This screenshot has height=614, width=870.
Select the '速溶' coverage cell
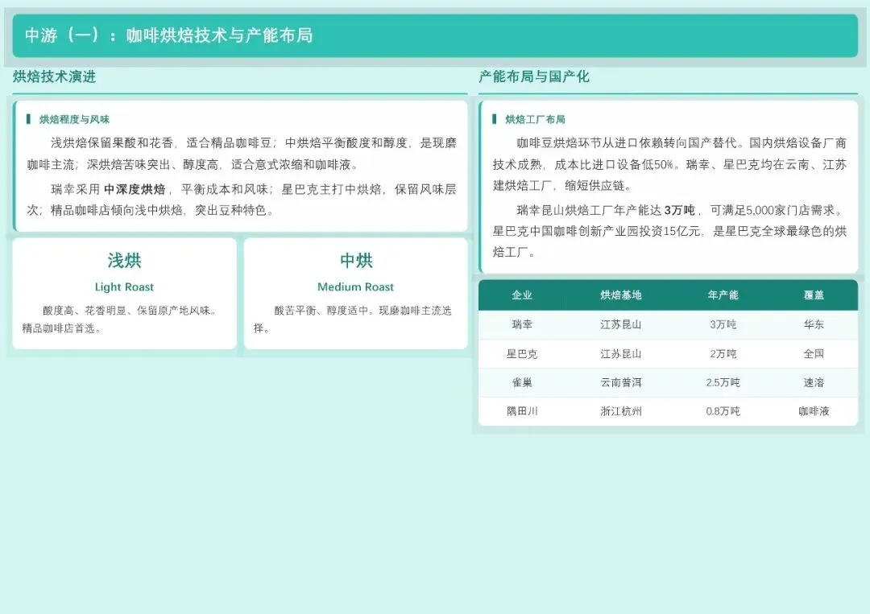point(814,382)
